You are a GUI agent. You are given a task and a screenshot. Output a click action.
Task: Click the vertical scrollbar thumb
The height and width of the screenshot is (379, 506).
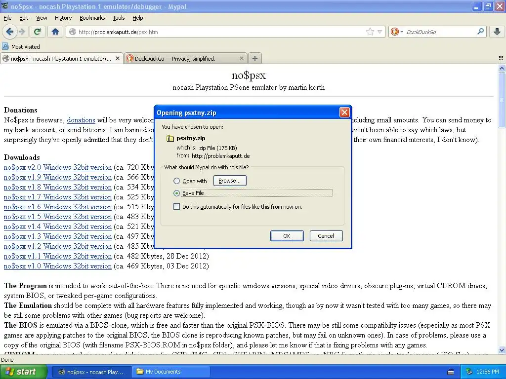point(502,100)
